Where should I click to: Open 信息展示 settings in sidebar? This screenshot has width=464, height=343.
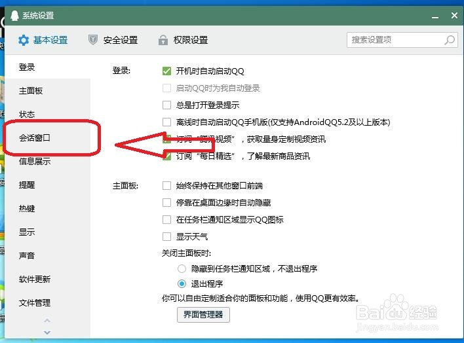coord(47,162)
